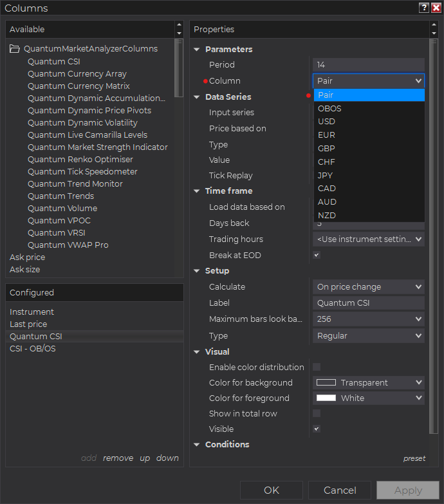The width and height of the screenshot is (444, 504).
Task: Select Quantum Dynamic Price Pivots
Action: click(89, 110)
